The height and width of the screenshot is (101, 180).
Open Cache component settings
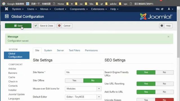[x=12, y=77]
